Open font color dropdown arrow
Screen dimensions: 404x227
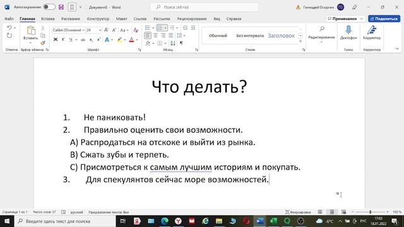(x=137, y=40)
